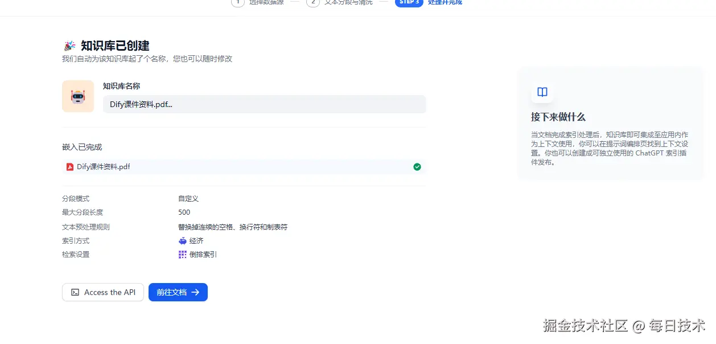The image size is (716, 344).
Task: Click the 最大分段长度 label
Action: [83, 212]
